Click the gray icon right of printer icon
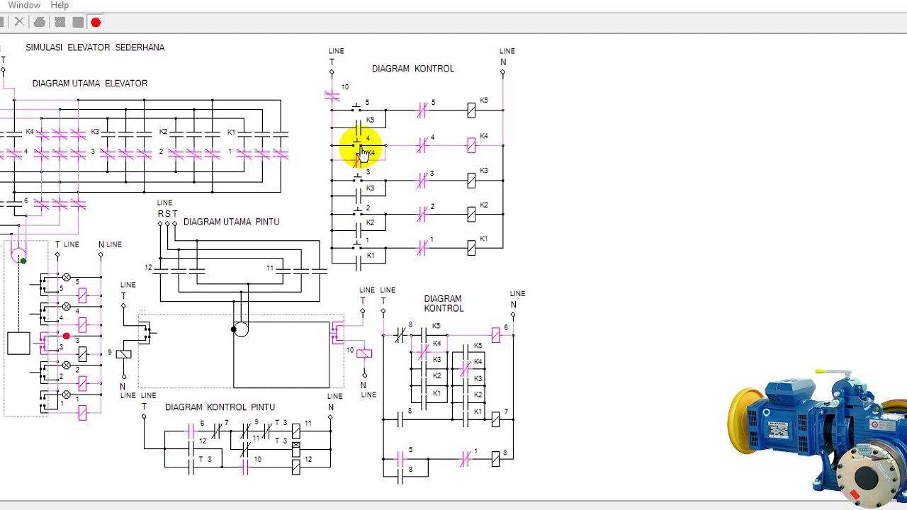This screenshot has height=510, width=907. [60, 22]
